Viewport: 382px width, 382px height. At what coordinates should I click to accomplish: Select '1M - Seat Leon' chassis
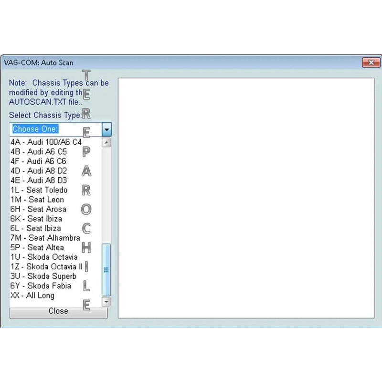click(55, 200)
